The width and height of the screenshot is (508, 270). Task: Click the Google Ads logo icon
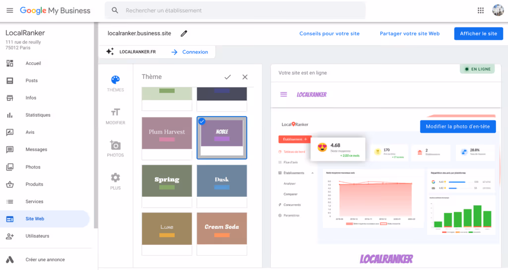point(10,260)
